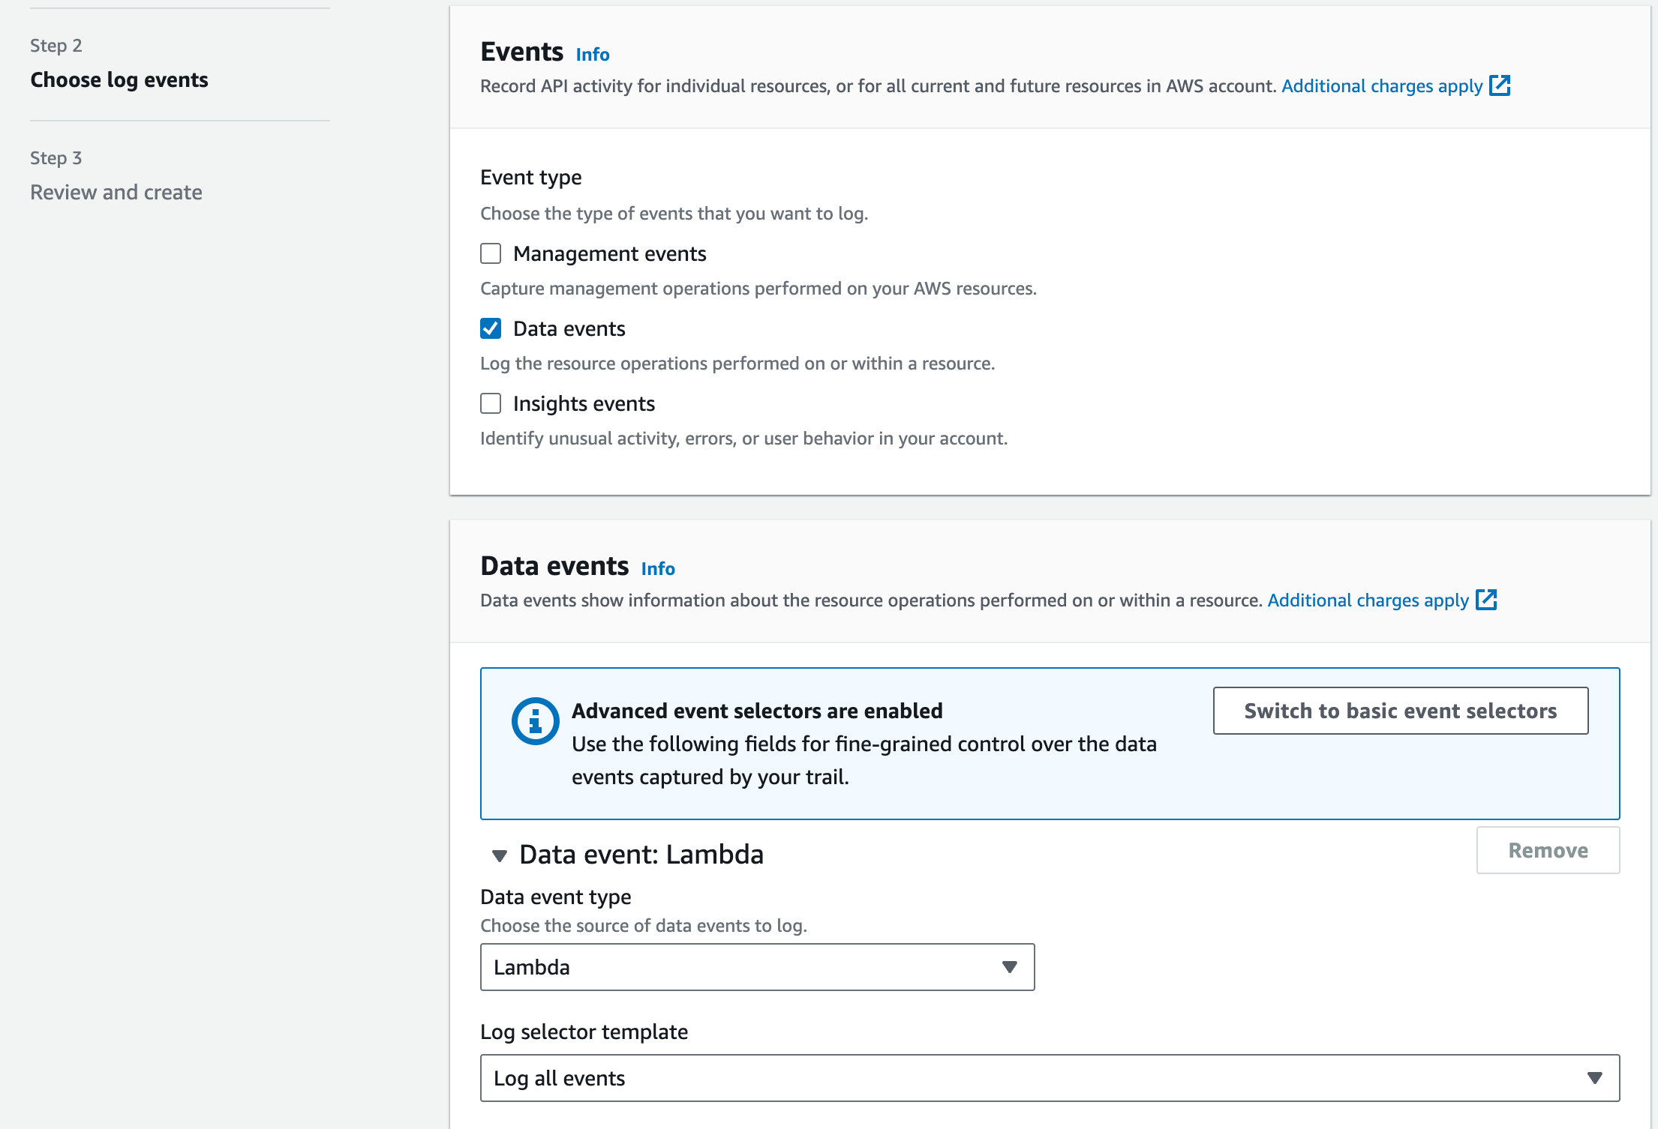
Task: Open the Log selector template dropdown
Action: (1050, 1078)
